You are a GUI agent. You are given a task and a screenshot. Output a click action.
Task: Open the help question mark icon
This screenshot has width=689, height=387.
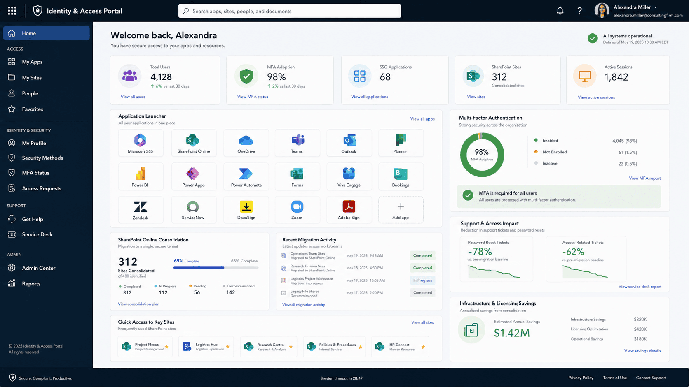coord(579,11)
